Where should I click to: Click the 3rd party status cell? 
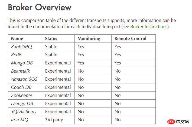click(54, 120)
